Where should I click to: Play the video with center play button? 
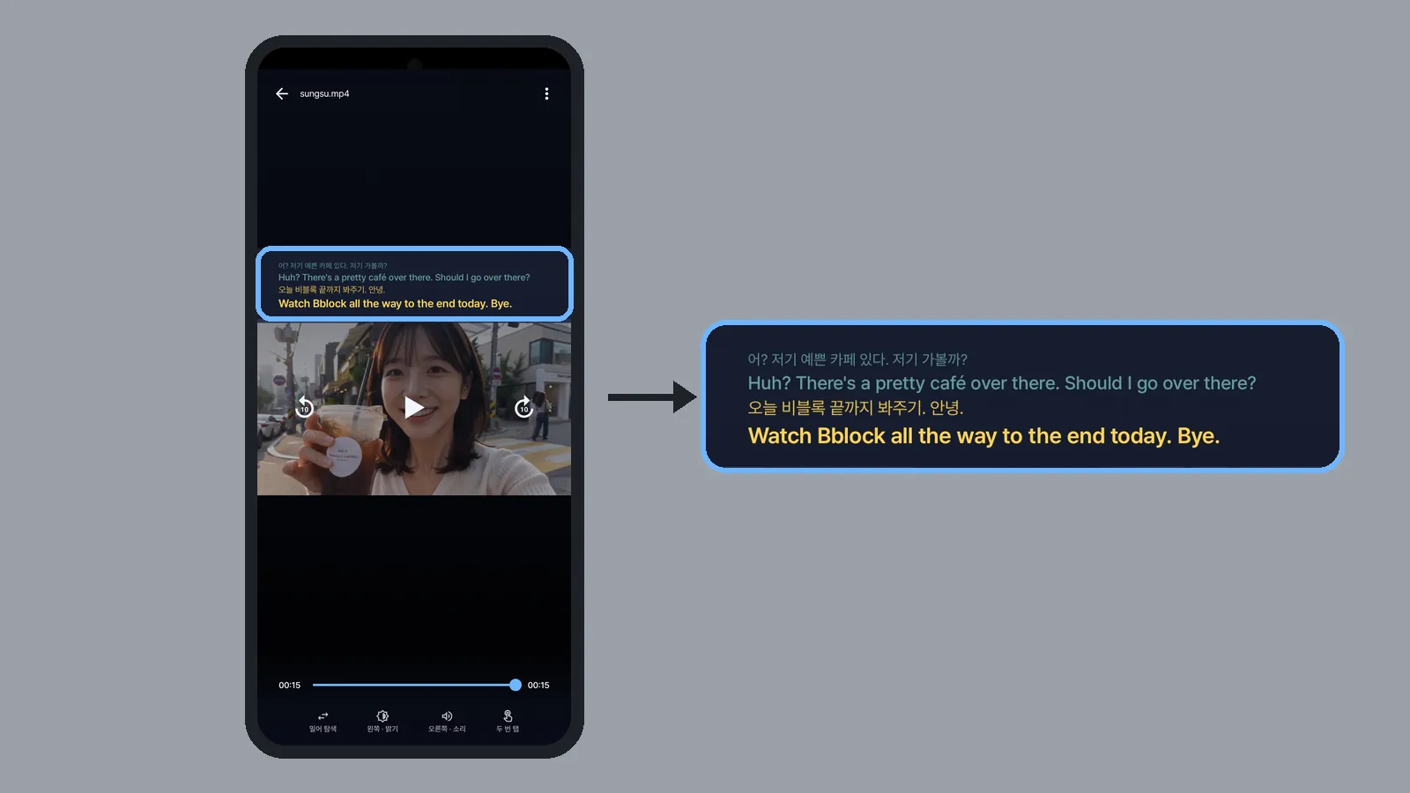coord(414,407)
